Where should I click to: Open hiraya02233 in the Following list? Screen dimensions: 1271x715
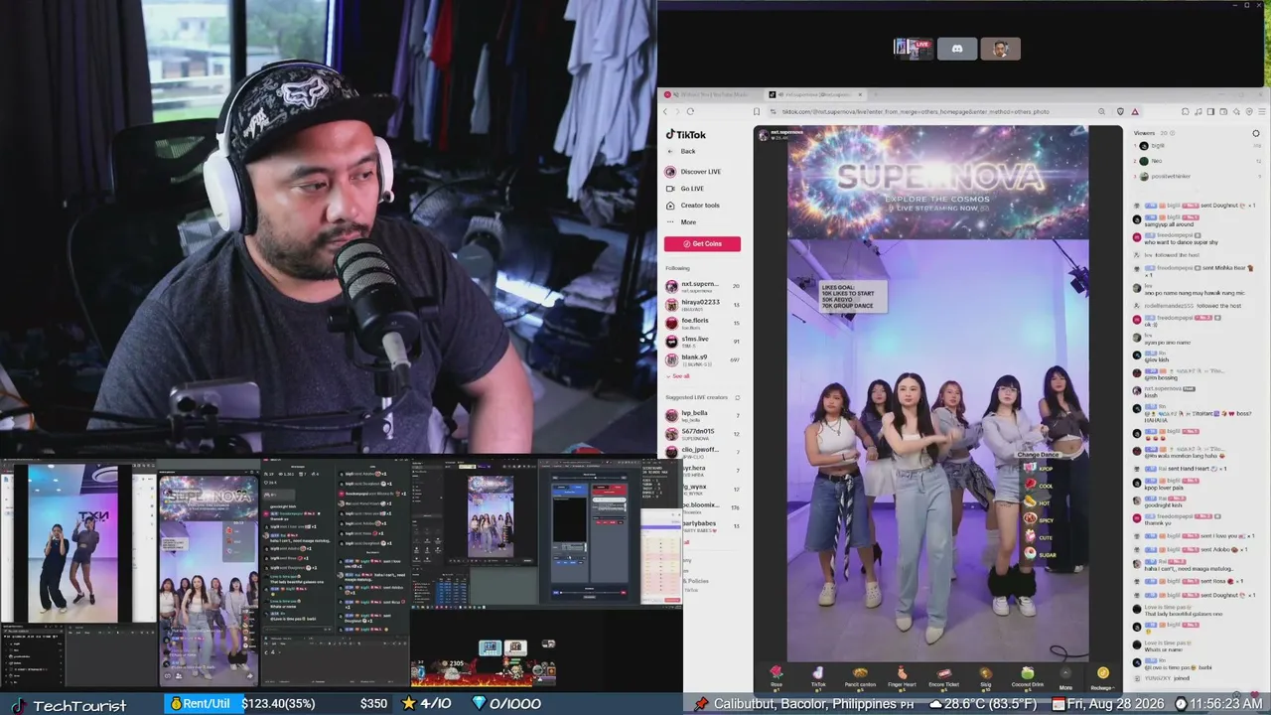(x=703, y=304)
